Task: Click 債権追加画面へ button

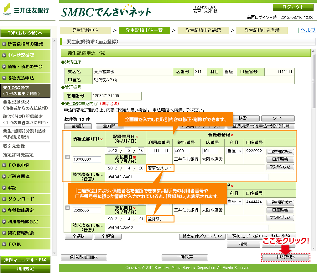Action: [x=84, y=257]
